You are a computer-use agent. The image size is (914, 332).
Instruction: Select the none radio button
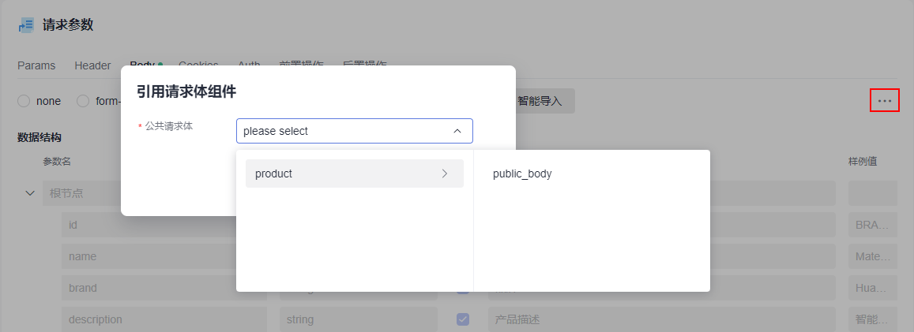24,101
